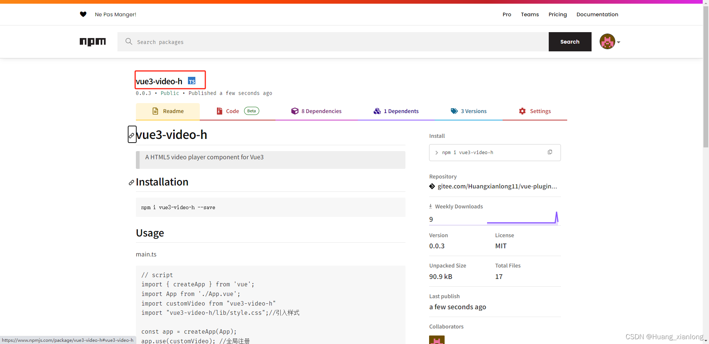This screenshot has width=709, height=344.
Task: Click the install prompt chevron icon
Action: [x=436, y=153]
